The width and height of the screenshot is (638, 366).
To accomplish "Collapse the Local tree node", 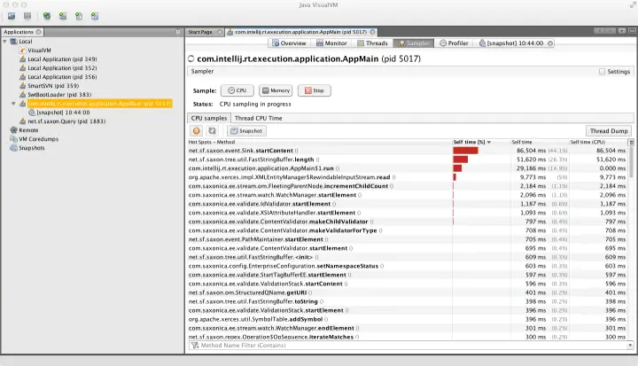I will (4, 42).
